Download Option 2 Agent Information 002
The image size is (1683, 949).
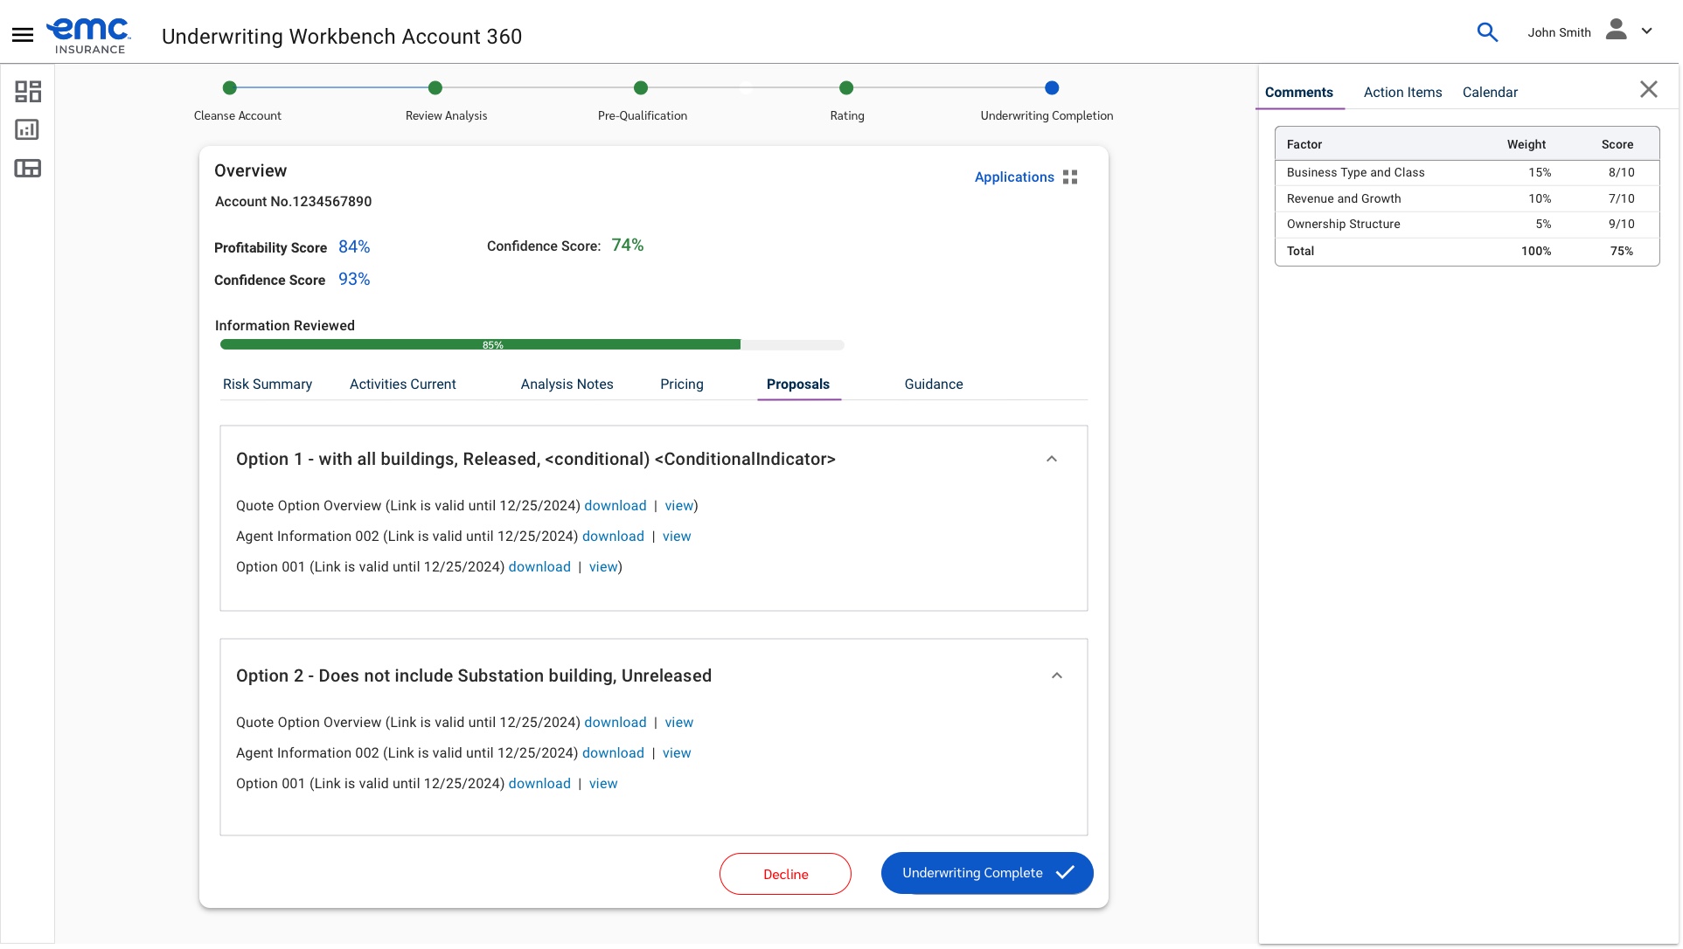click(613, 753)
